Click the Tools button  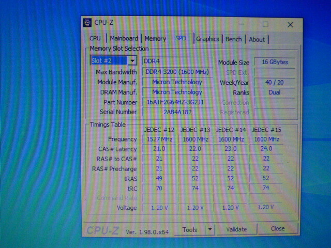(x=190, y=229)
